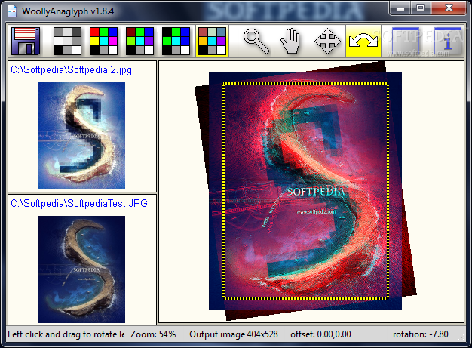
Task: Click the 'rotation: -7.80' status entry
Action: pos(421,334)
